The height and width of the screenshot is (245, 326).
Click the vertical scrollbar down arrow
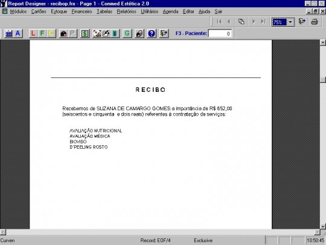pyautogui.click(x=322, y=226)
